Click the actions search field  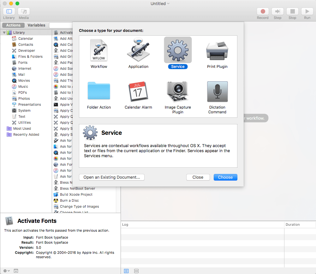pos(61,25)
